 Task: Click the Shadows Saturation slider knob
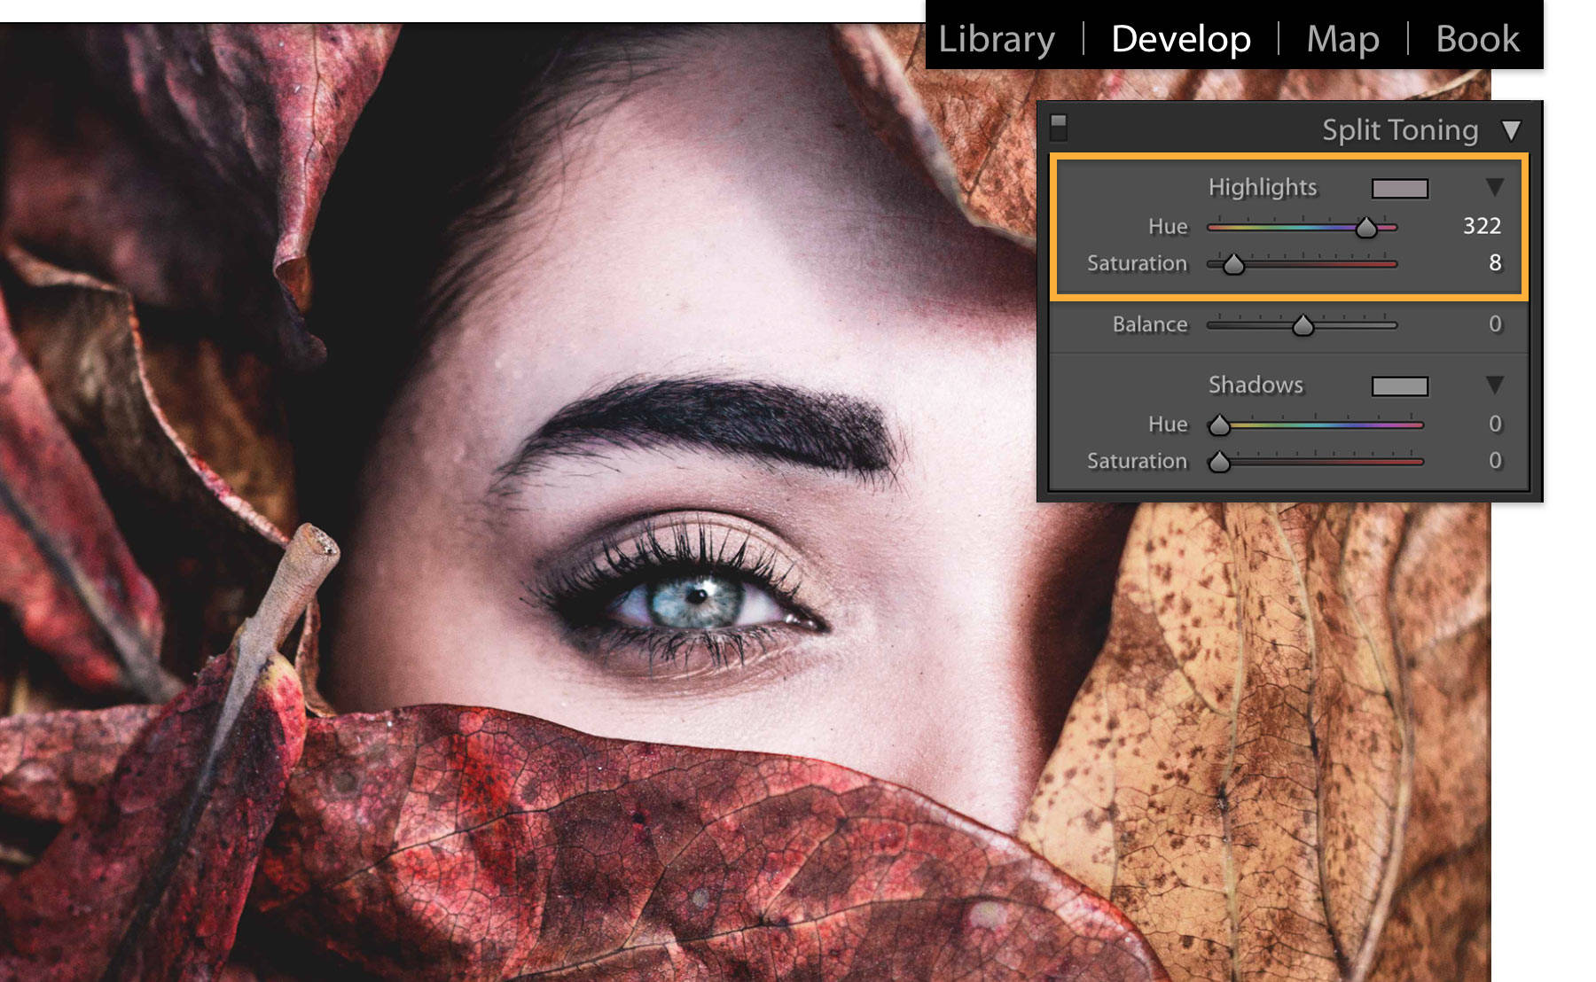(1220, 463)
